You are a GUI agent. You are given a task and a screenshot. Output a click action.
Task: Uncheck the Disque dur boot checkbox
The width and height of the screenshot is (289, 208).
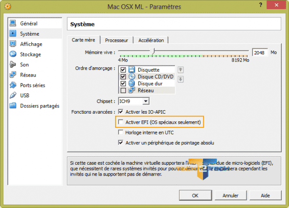tap(123, 83)
